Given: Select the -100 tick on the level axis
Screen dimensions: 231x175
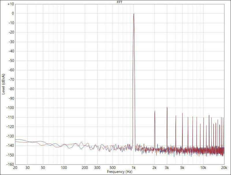Looking at the screenshot, I should tap(10, 108).
